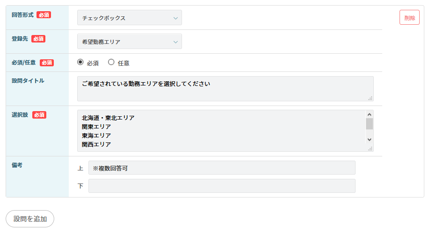The height and width of the screenshot is (233, 429).
Task: Select the 任意 radio button
Action: click(x=111, y=62)
